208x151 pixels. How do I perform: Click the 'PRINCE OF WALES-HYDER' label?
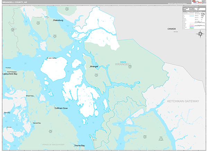[53, 144]
